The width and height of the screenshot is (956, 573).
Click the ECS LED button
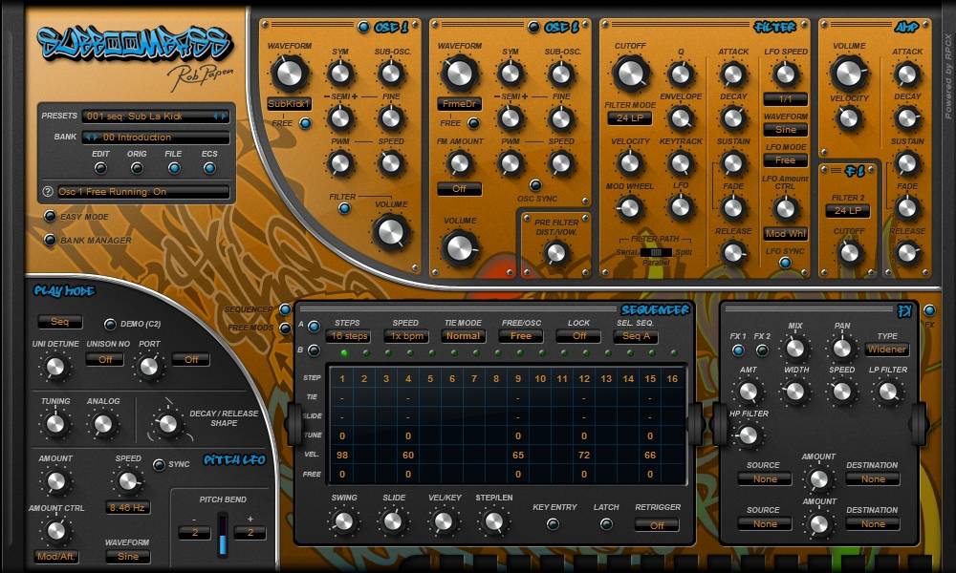(209, 168)
